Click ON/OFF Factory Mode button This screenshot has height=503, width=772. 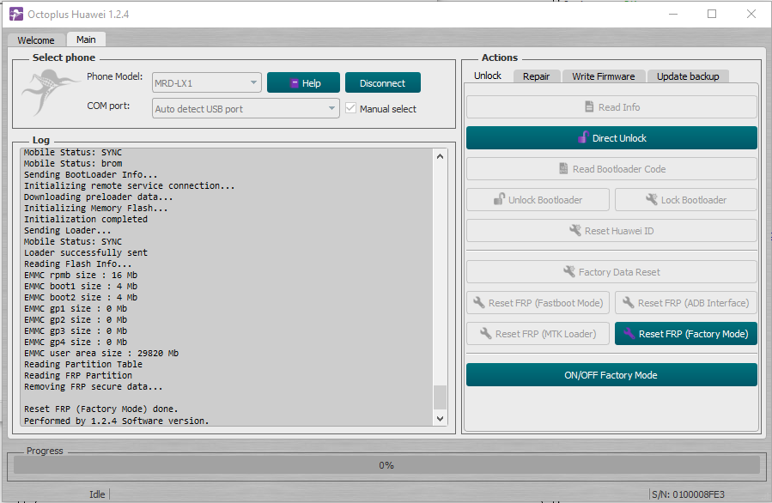611,375
